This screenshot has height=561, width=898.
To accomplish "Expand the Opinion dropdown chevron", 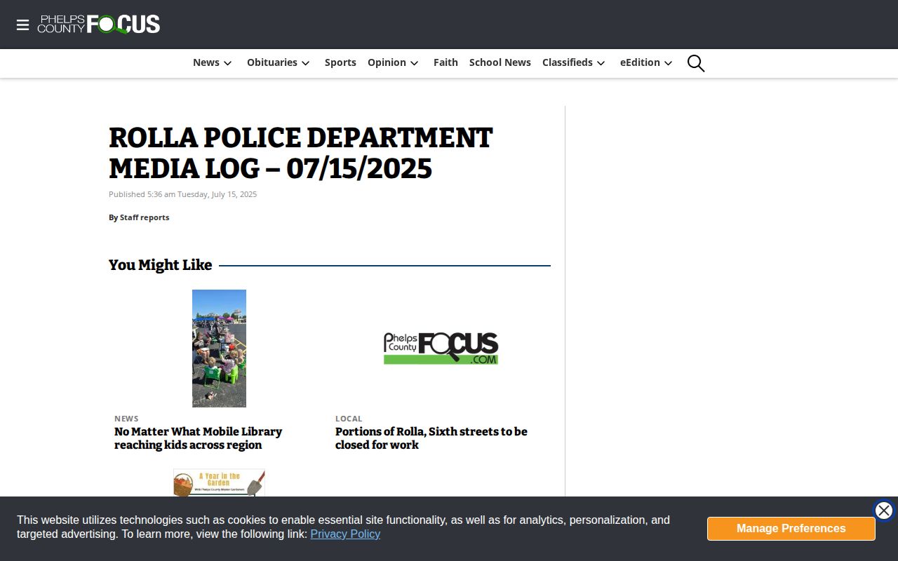I will (x=415, y=63).
